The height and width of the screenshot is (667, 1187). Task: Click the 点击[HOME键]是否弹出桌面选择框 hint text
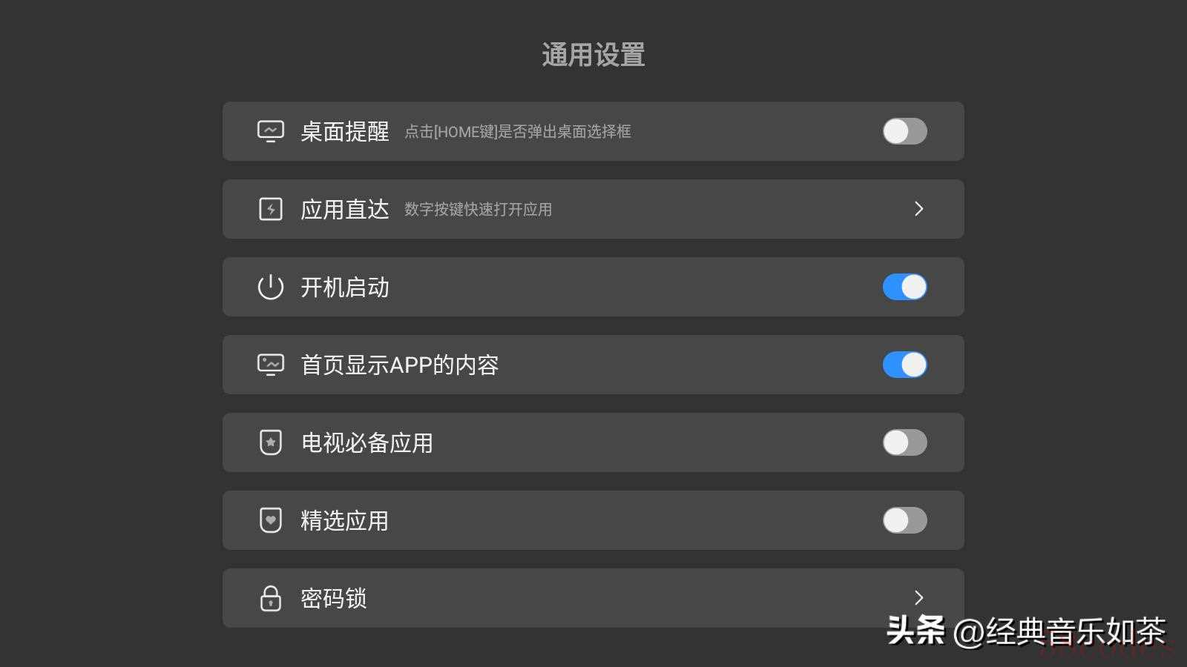[517, 132]
